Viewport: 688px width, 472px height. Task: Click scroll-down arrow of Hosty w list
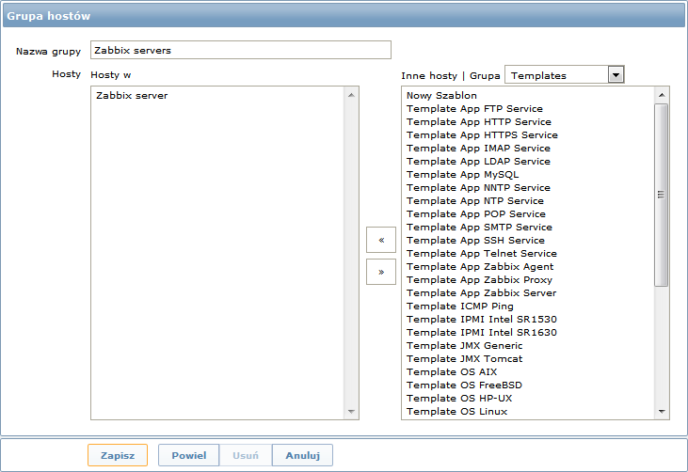click(x=351, y=412)
